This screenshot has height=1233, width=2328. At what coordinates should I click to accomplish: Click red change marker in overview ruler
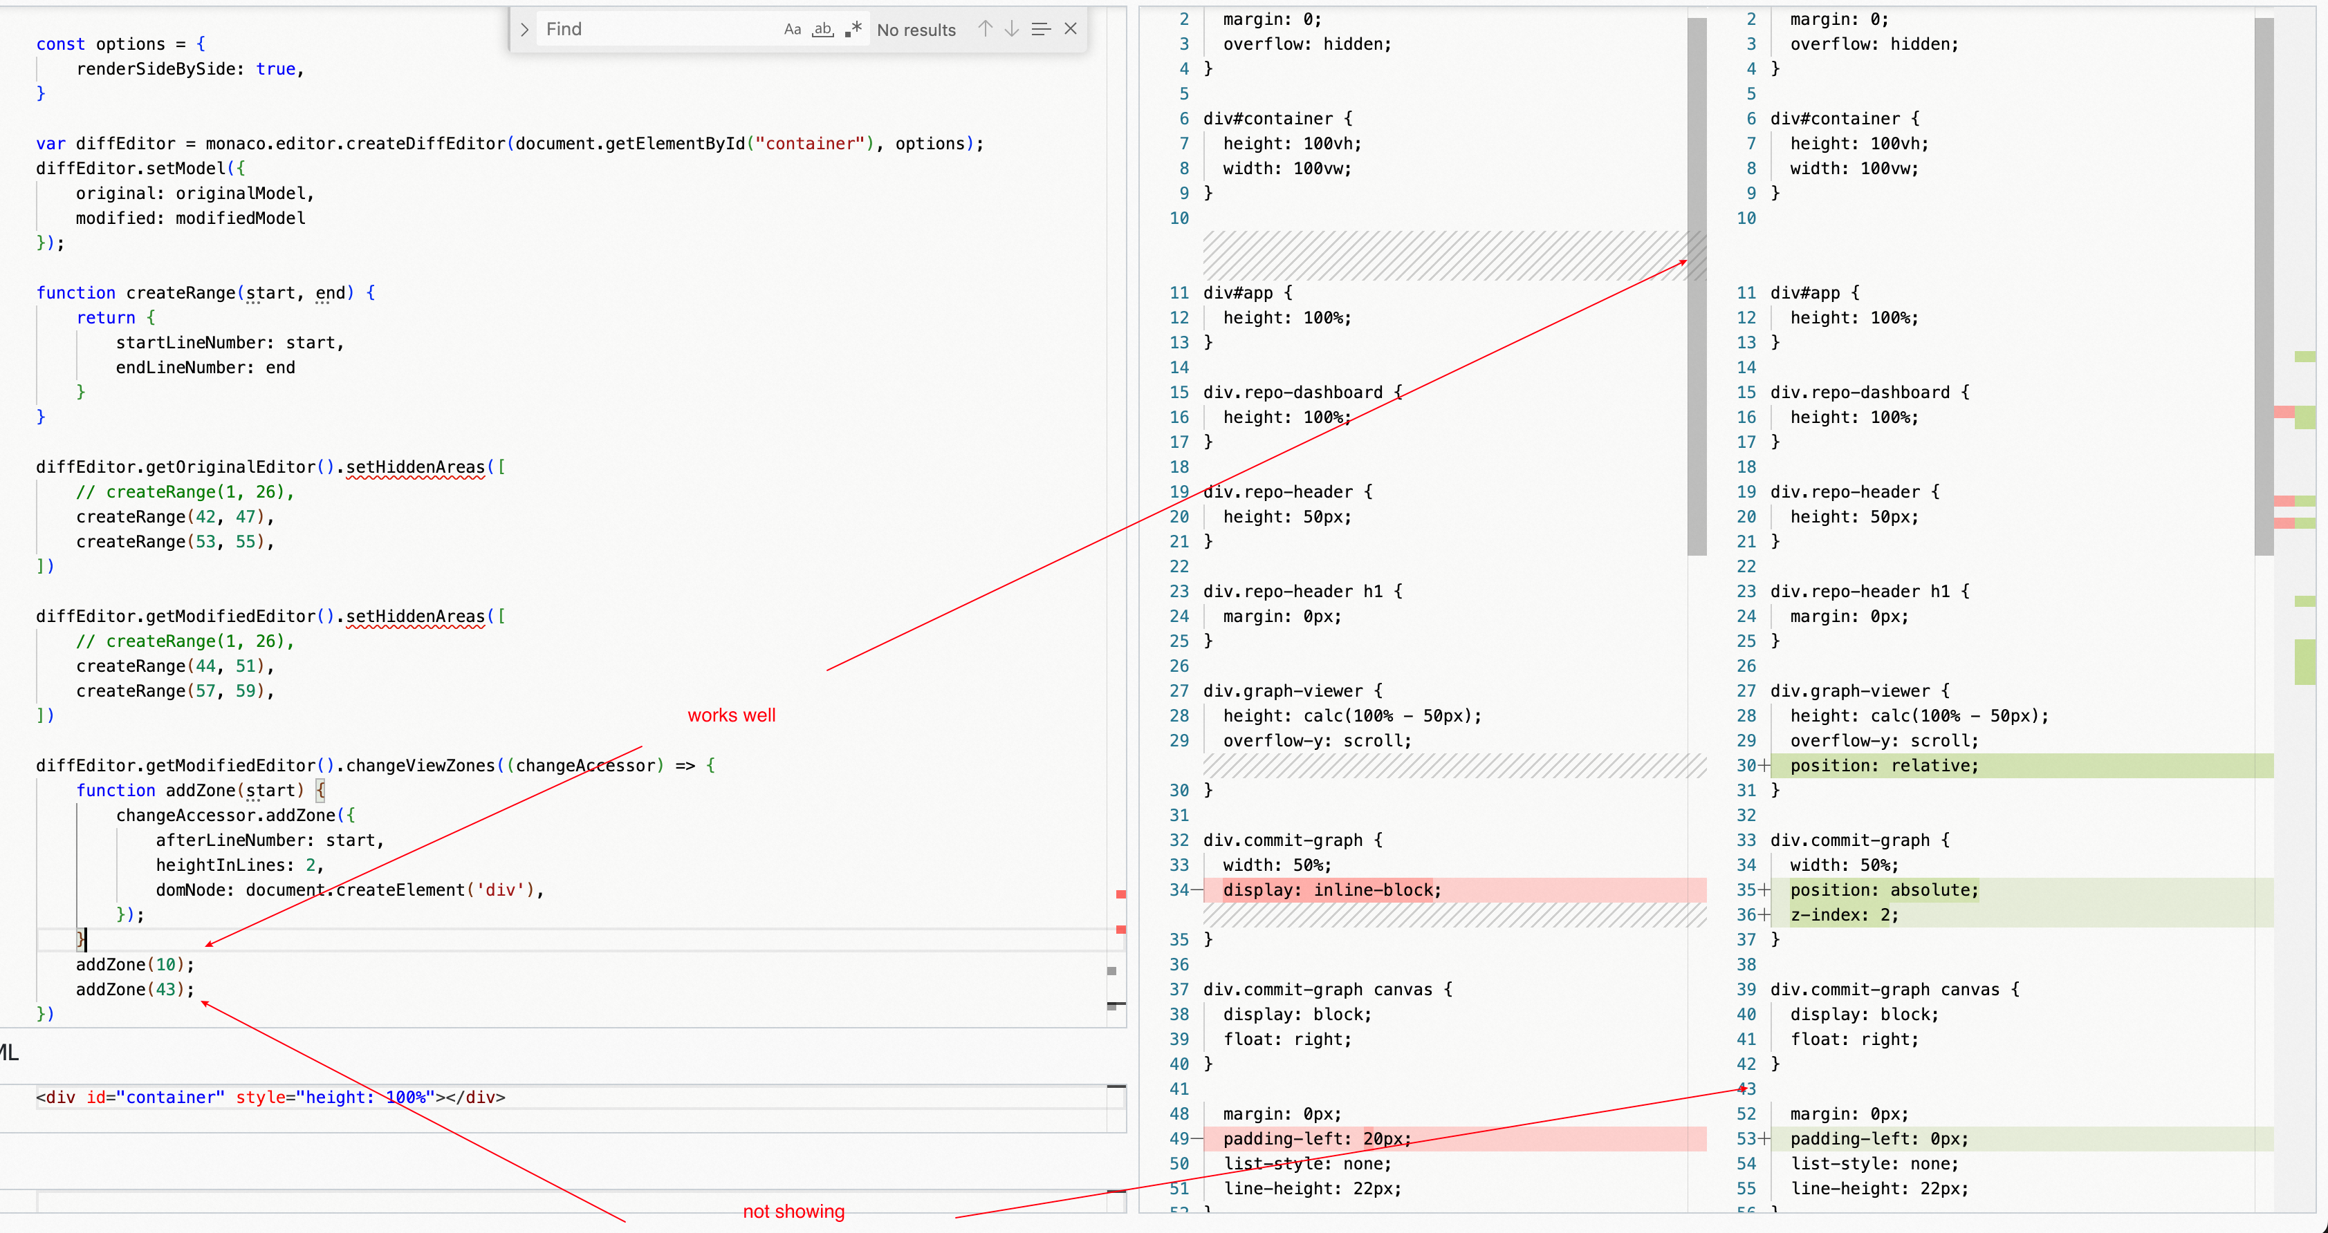[x=2287, y=414]
